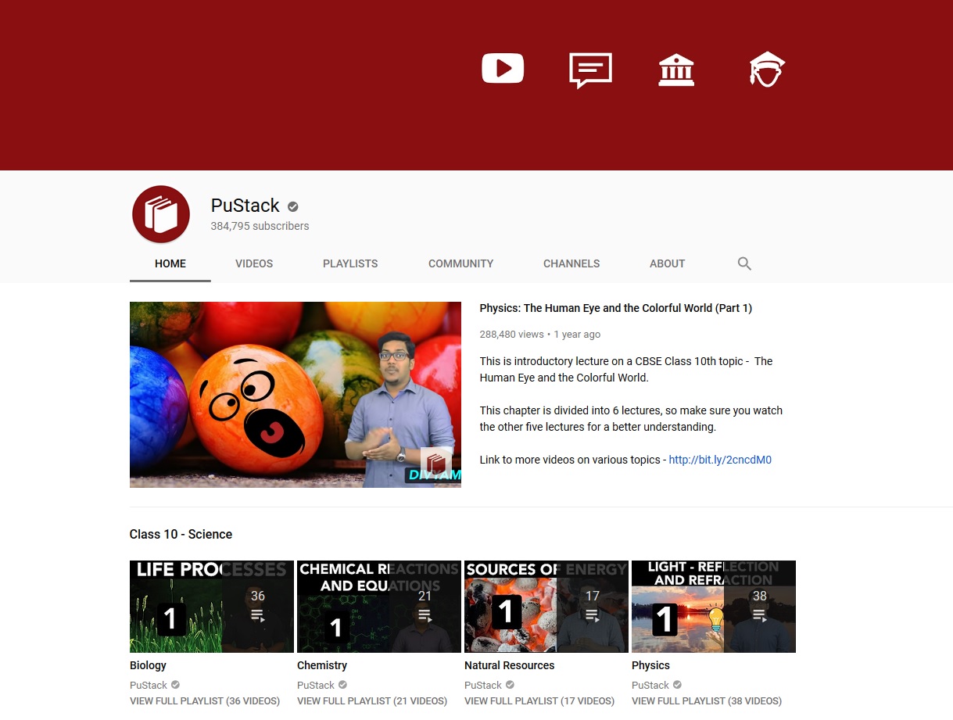Viewport: 953px width, 720px height.
Task: Click playlist queue icon on Chemistry thumbnail
Action: (425, 615)
